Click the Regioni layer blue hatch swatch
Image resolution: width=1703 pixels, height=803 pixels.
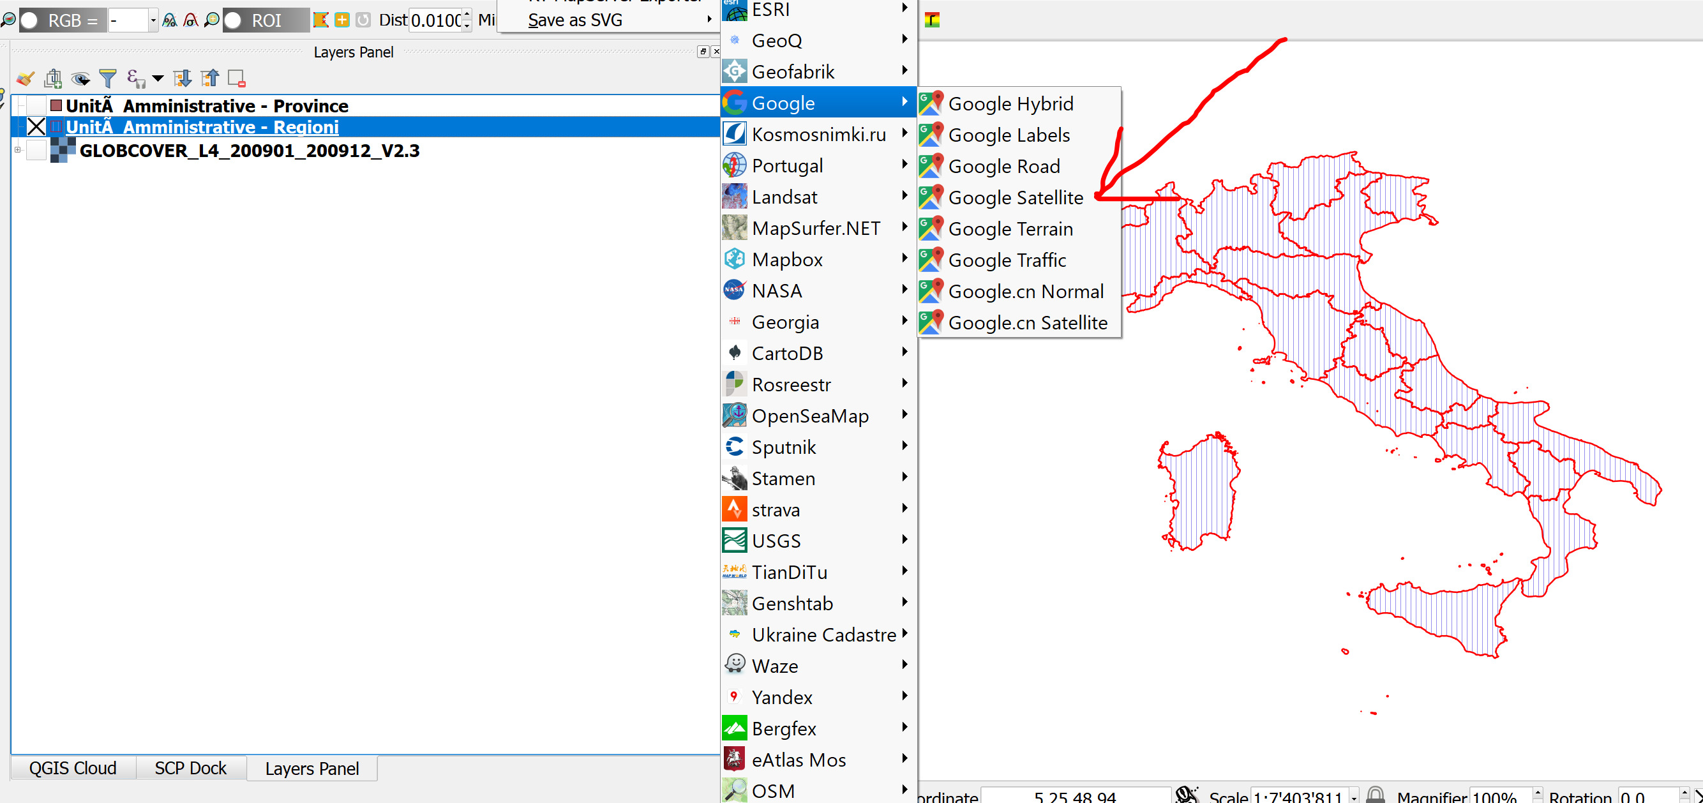[56, 127]
